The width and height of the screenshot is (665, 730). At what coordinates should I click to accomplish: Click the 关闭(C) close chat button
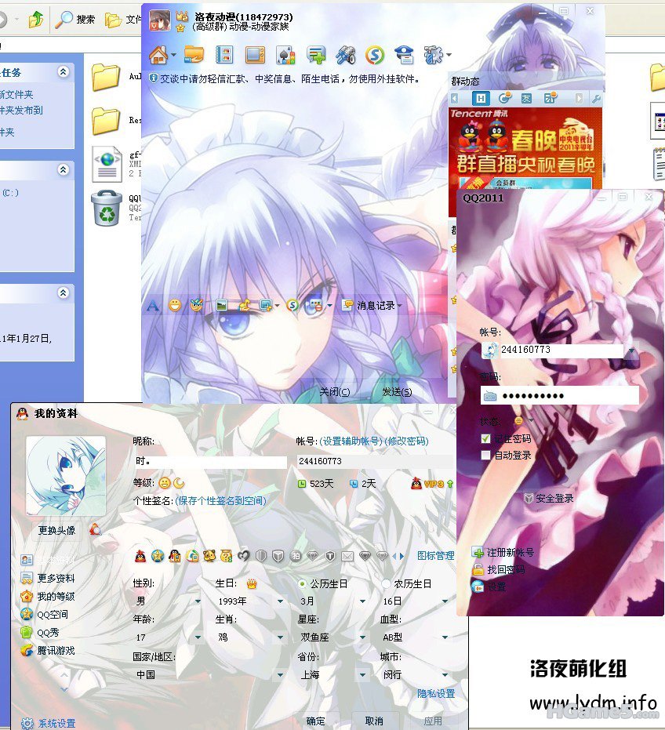pos(335,392)
